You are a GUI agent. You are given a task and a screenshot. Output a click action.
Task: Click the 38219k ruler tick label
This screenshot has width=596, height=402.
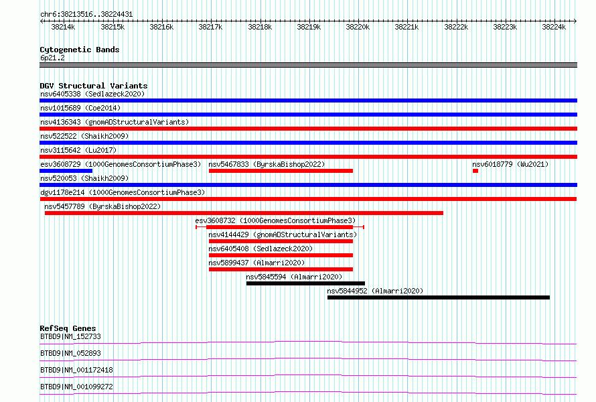click(309, 27)
